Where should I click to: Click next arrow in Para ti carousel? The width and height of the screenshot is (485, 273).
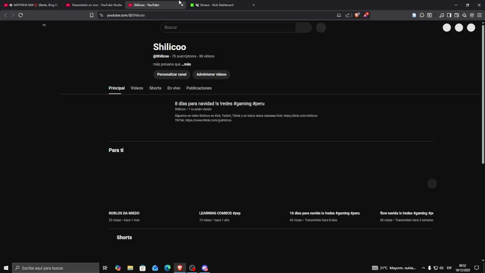[432, 184]
